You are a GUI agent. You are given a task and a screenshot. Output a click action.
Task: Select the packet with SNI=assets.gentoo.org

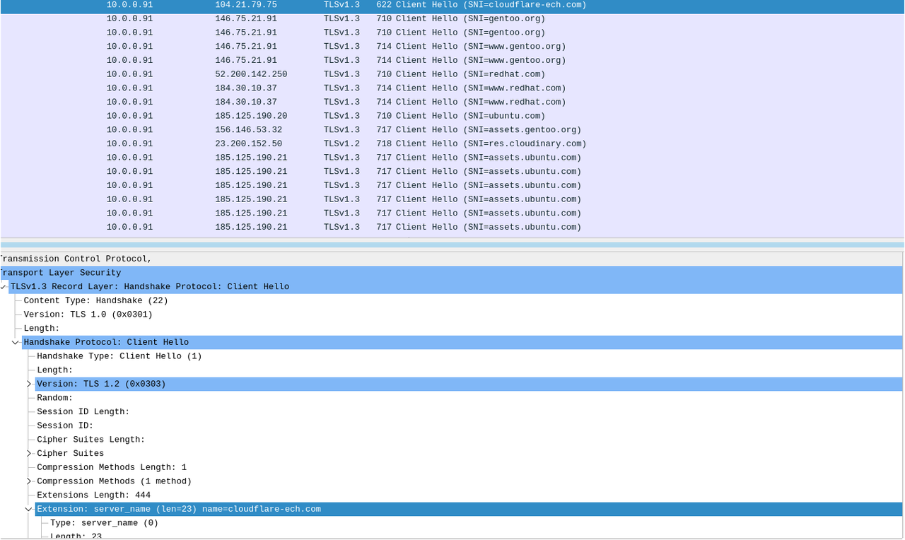click(452, 130)
